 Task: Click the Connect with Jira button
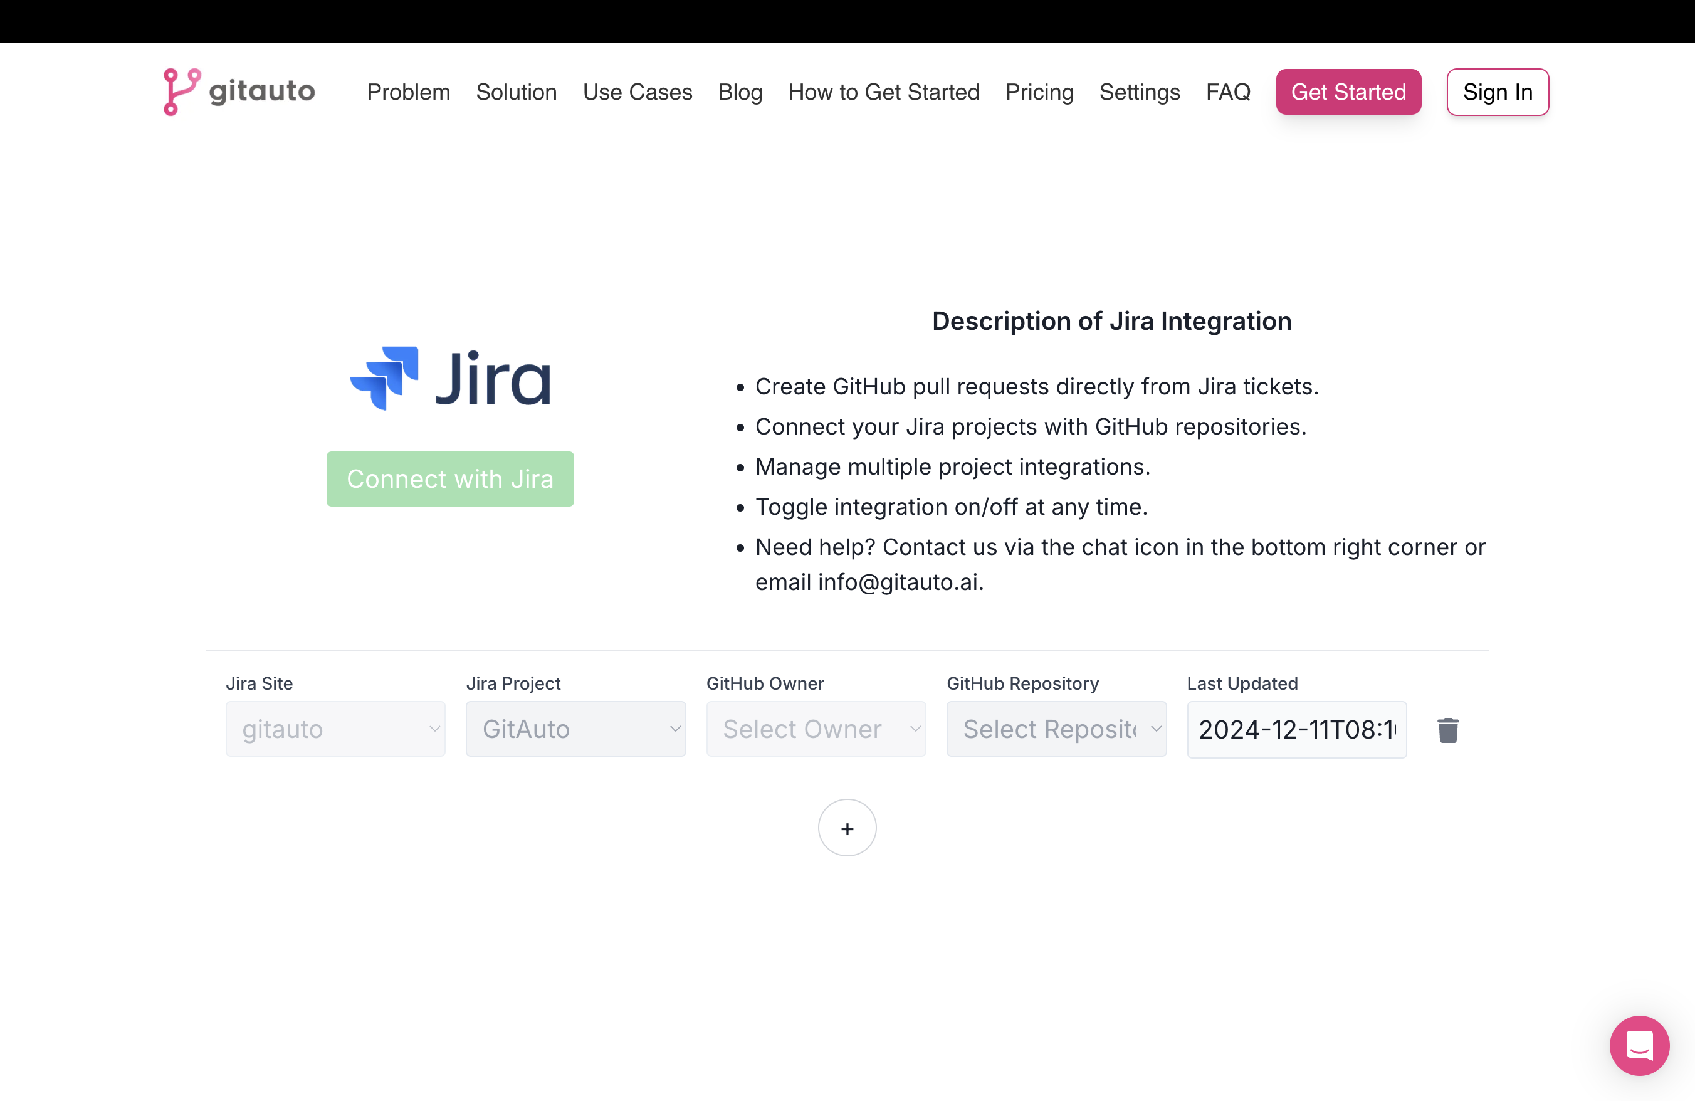click(451, 480)
